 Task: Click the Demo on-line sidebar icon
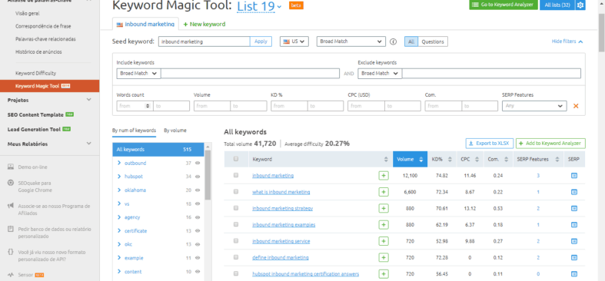(11, 167)
